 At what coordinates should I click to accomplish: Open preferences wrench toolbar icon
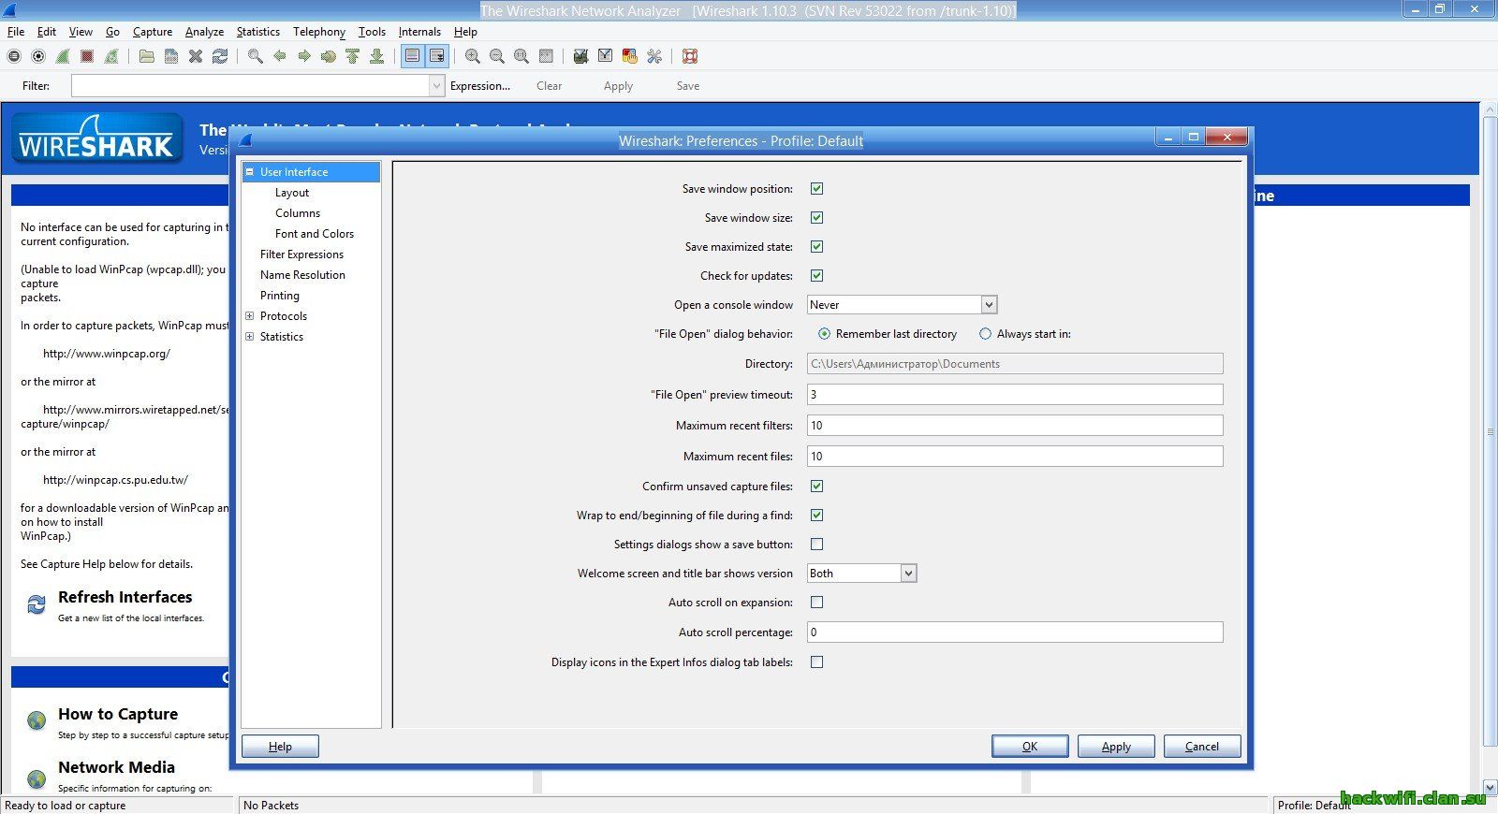[x=654, y=56]
